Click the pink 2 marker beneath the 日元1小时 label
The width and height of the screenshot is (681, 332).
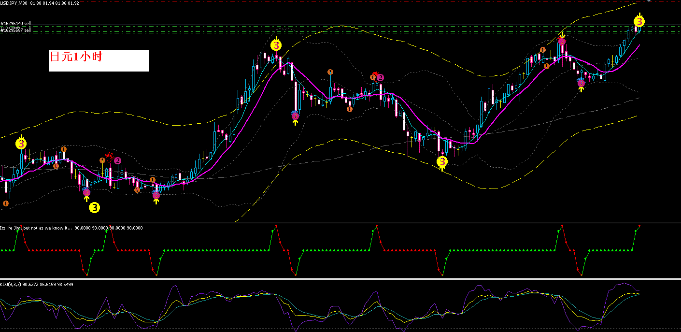(x=118, y=160)
